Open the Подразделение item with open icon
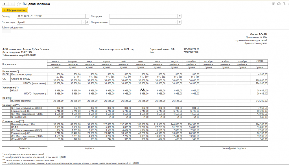This screenshot has width=289, height=165. tap(179, 22)
